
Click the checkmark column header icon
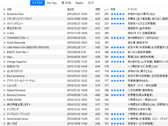click(x=4, y=9)
